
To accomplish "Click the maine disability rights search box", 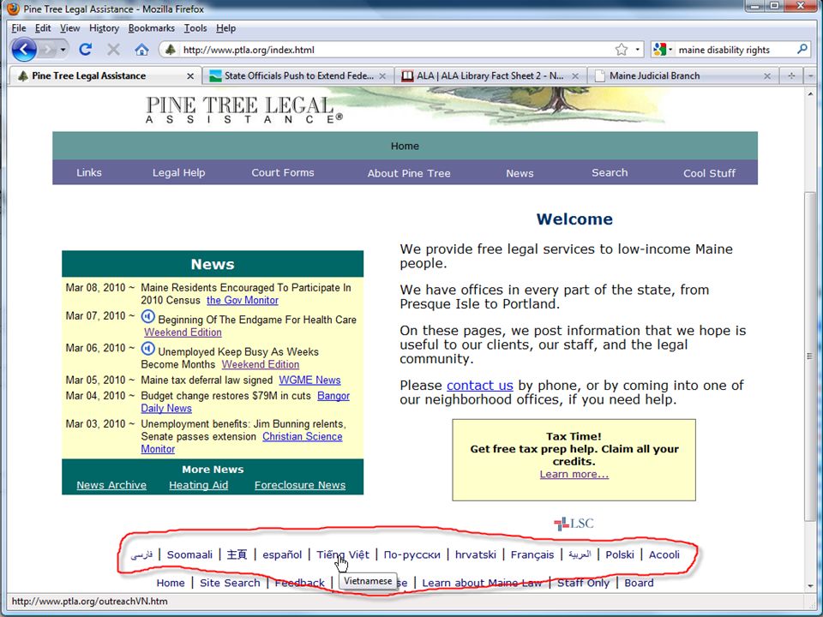I will (732, 50).
